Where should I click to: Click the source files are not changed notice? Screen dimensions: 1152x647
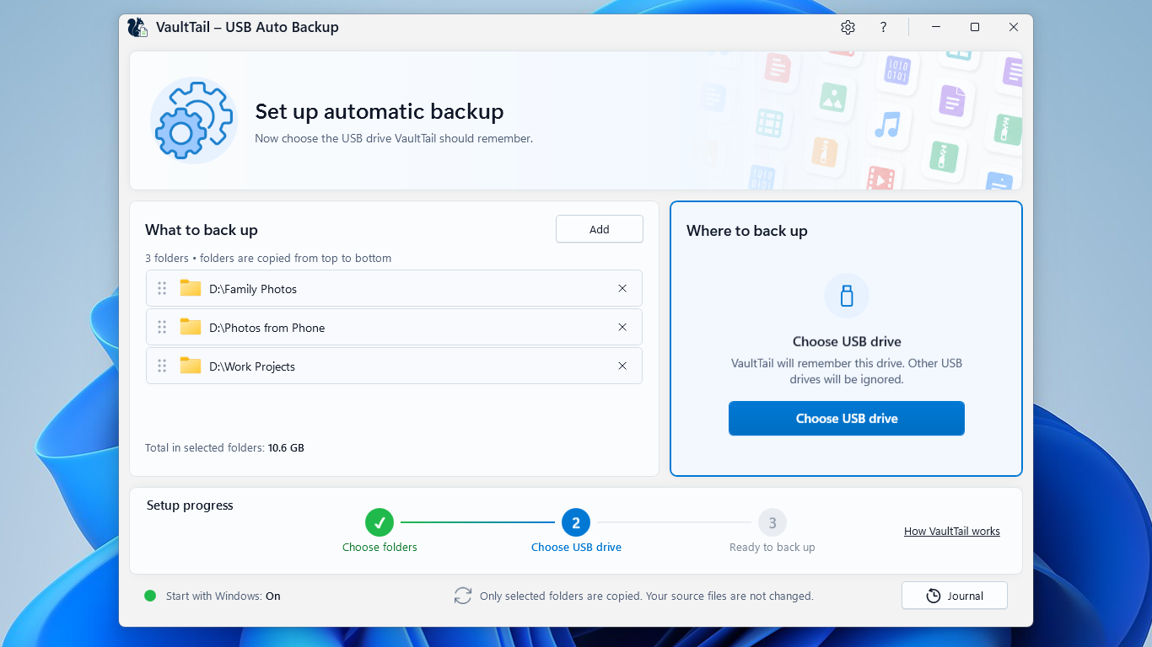click(x=647, y=596)
